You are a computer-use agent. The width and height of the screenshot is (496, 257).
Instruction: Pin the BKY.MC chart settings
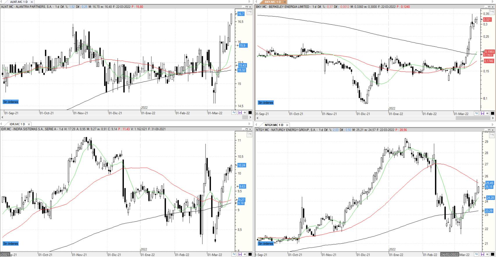click(x=487, y=113)
